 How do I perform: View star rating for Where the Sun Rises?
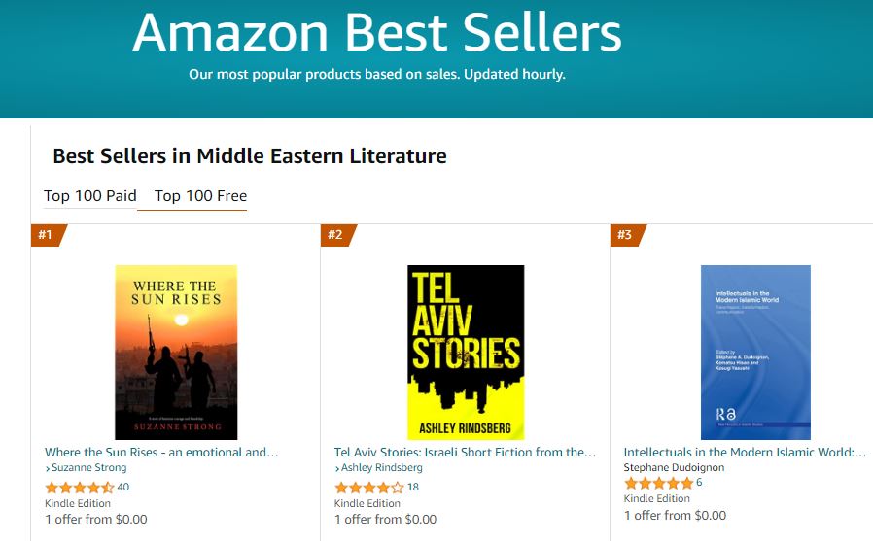coord(79,488)
